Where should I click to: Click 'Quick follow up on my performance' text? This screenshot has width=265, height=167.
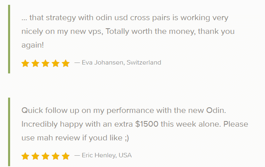pyautogui.click(x=88, y=111)
